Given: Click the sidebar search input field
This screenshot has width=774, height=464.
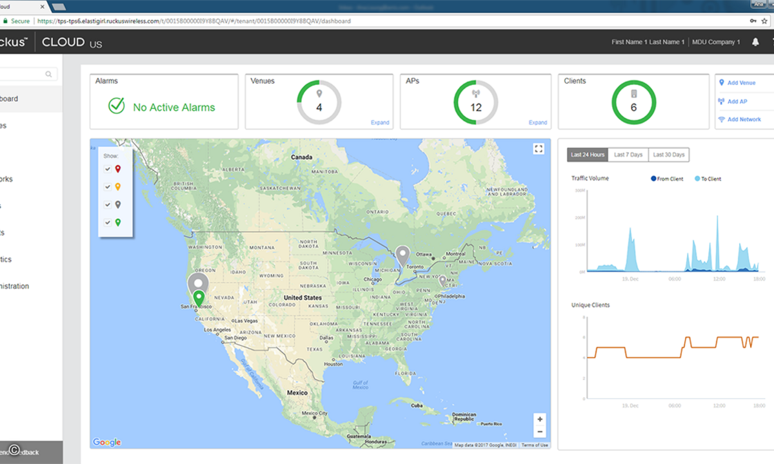Looking at the screenshot, I should point(28,75).
